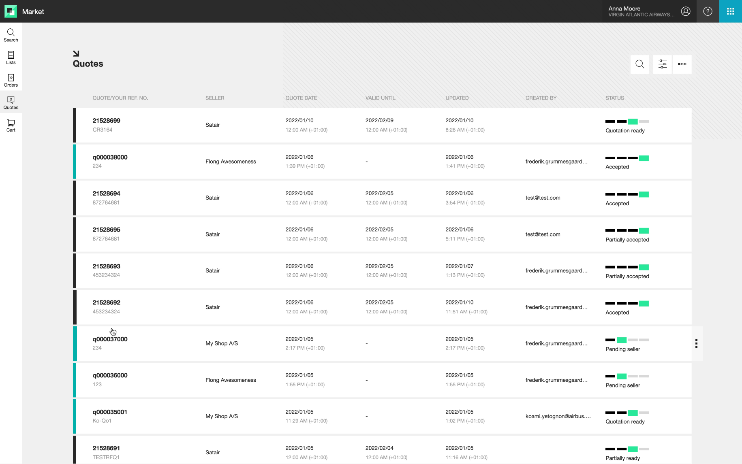
Task: Click the status steps view icon
Action: coord(682,64)
